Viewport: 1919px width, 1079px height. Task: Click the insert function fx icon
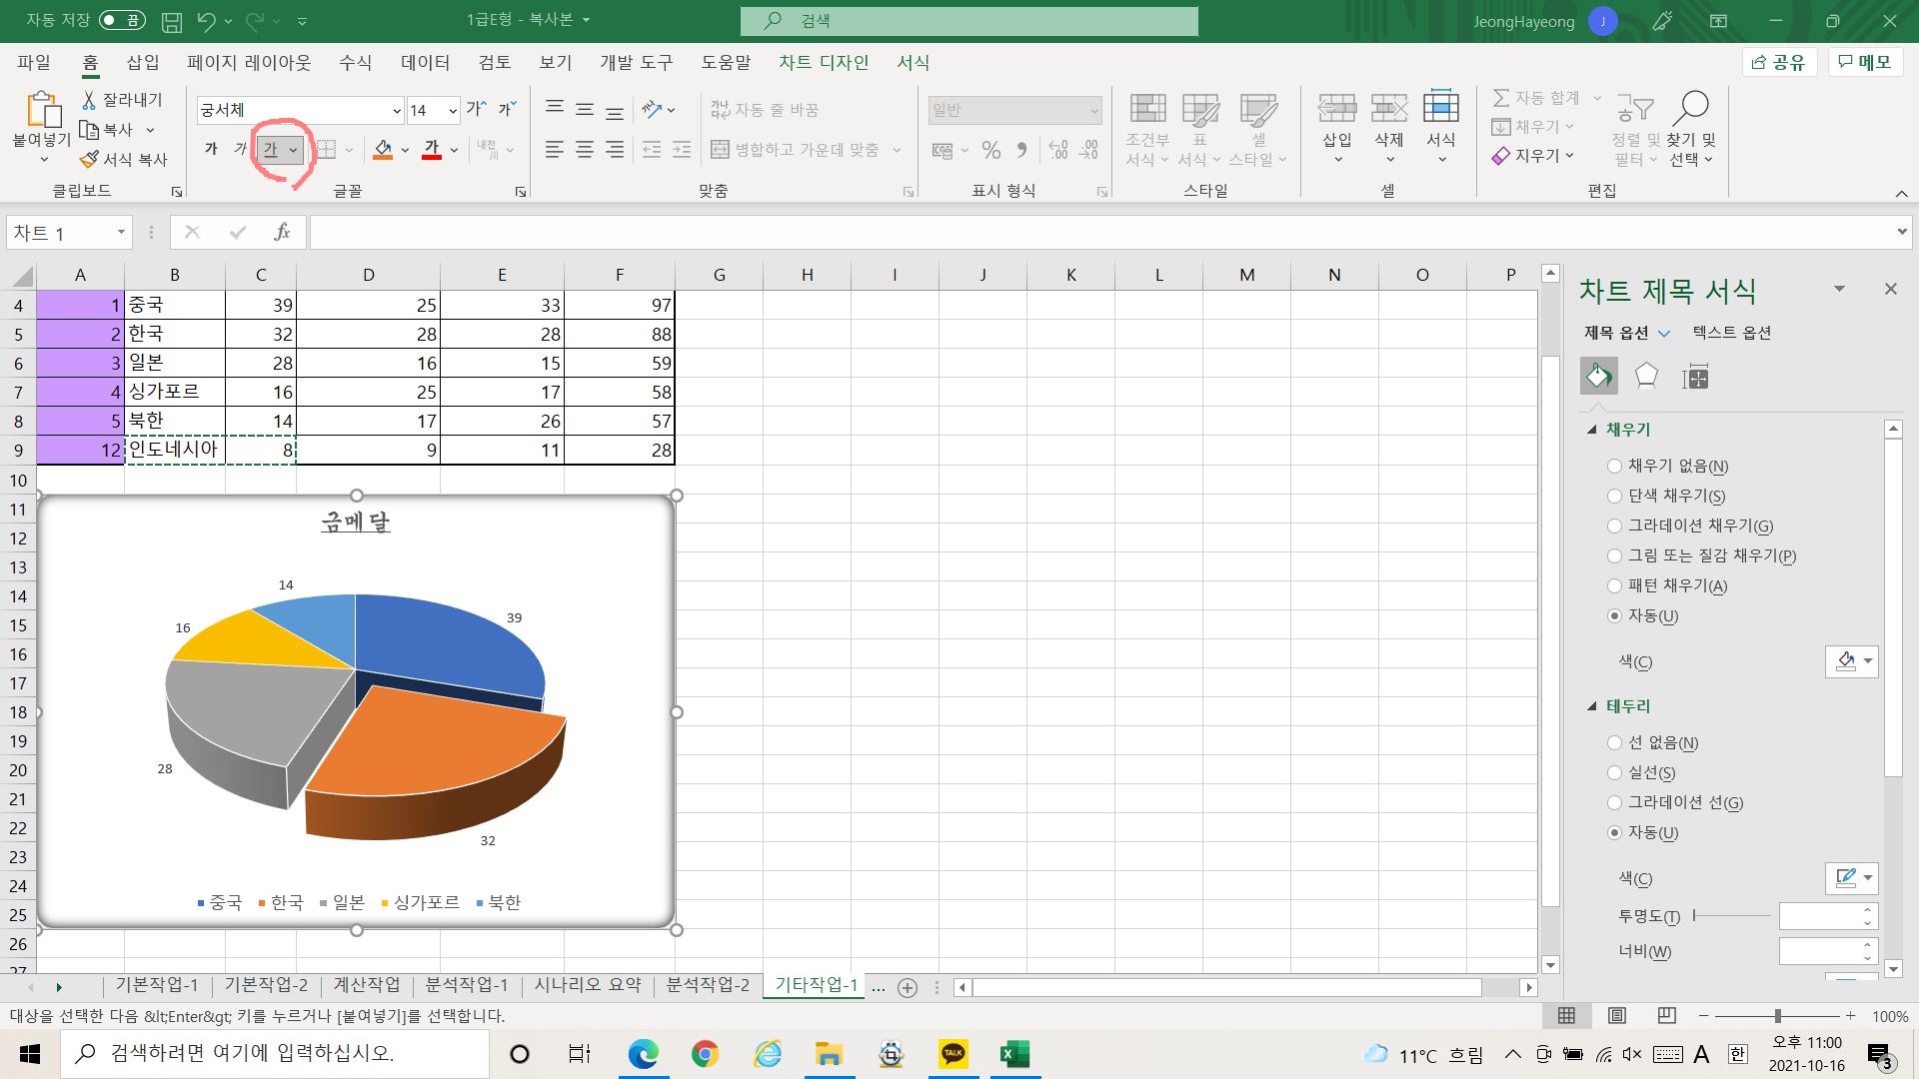[282, 233]
